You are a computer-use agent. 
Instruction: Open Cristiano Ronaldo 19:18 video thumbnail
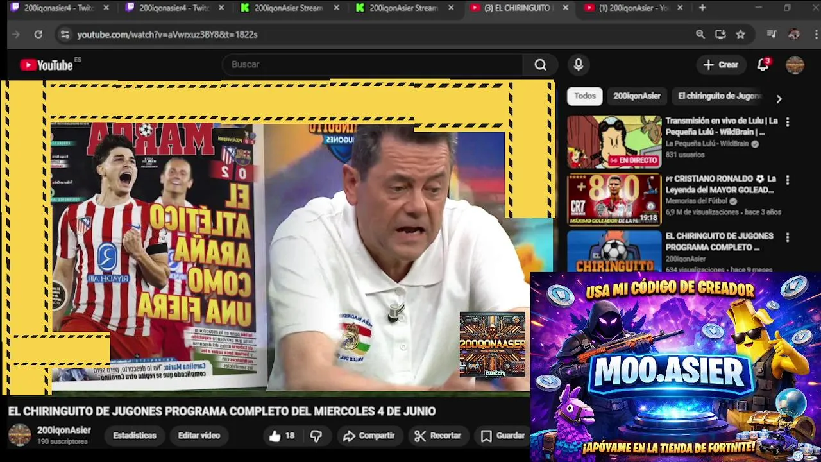click(x=614, y=200)
